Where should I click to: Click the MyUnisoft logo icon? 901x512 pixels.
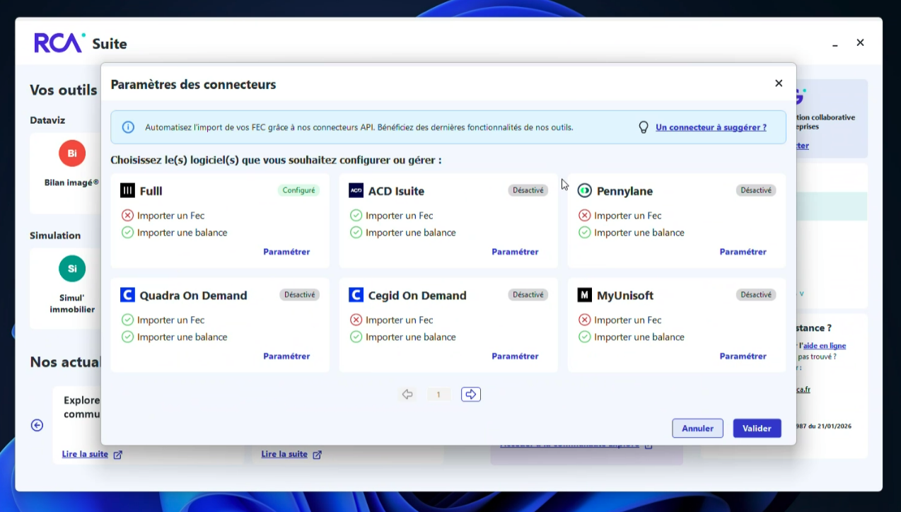click(x=584, y=295)
